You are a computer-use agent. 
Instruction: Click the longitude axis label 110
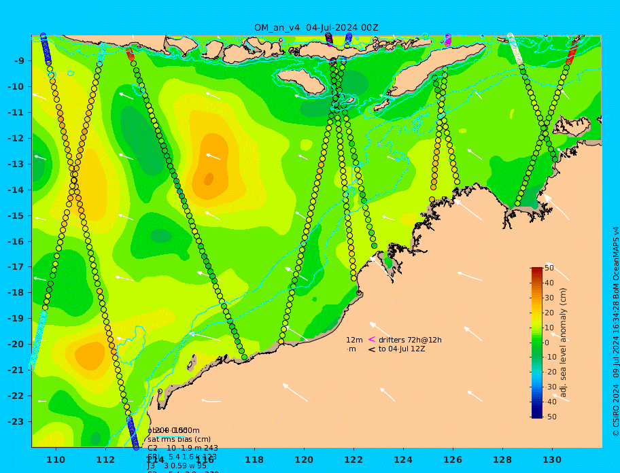tap(56, 459)
